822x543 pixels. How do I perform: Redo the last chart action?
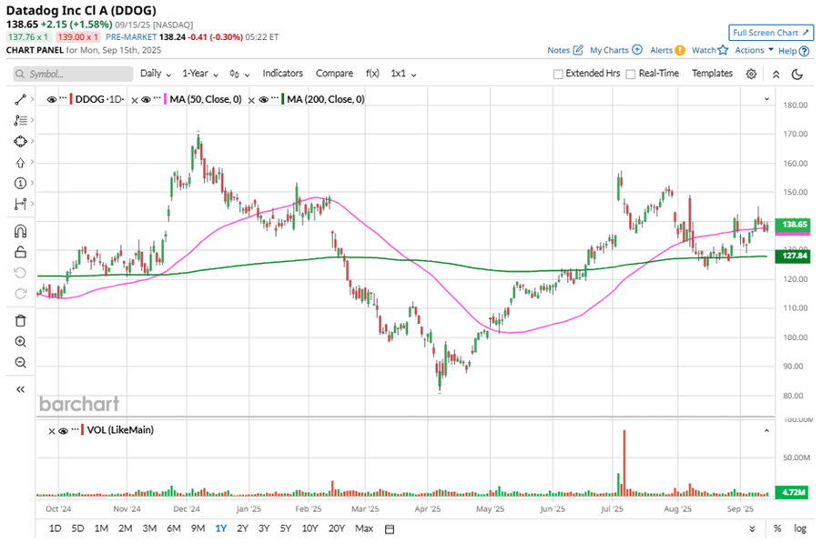pyautogui.click(x=20, y=294)
